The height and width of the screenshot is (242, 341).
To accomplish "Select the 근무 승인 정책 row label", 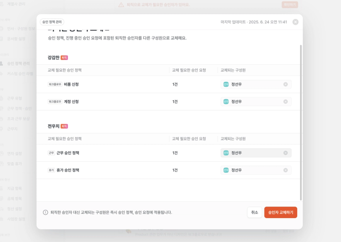I will click(x=68, y=153).
